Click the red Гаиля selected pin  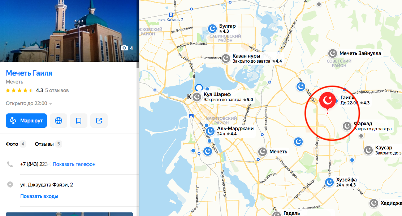click(327, 101)
